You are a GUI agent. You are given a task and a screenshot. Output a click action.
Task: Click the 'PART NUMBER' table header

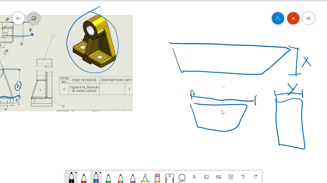click(x=84, y=80)
